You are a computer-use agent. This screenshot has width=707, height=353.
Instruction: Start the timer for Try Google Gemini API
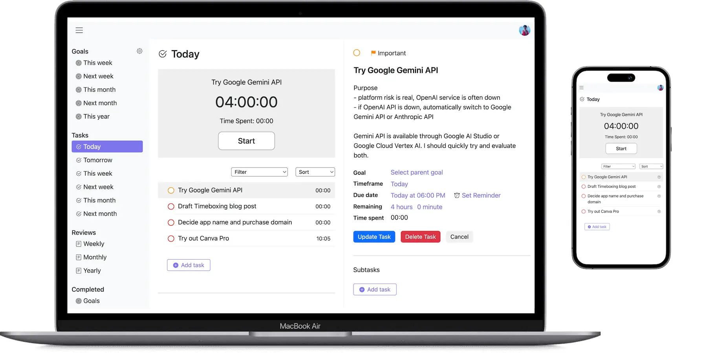246,141
